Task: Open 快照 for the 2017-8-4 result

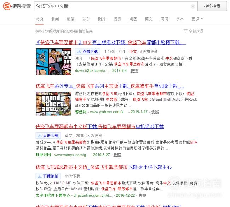Action: (134, 71)
